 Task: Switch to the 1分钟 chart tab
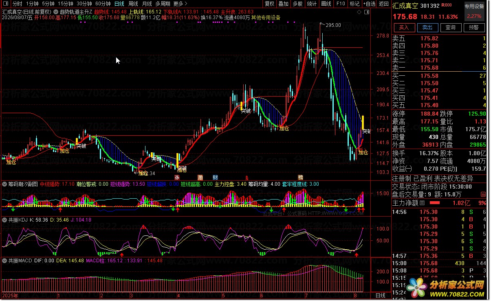[x=32, y=4]
